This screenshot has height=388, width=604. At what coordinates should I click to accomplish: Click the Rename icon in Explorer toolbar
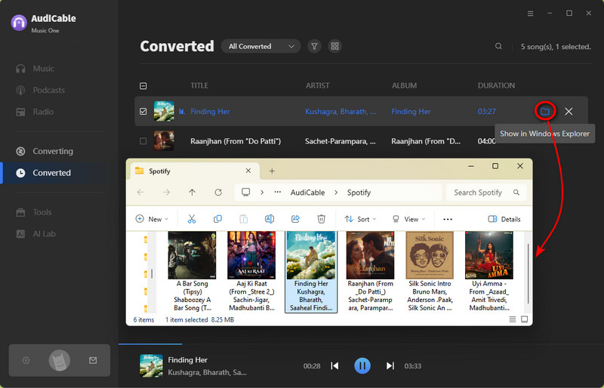click(x=270, y=219)
